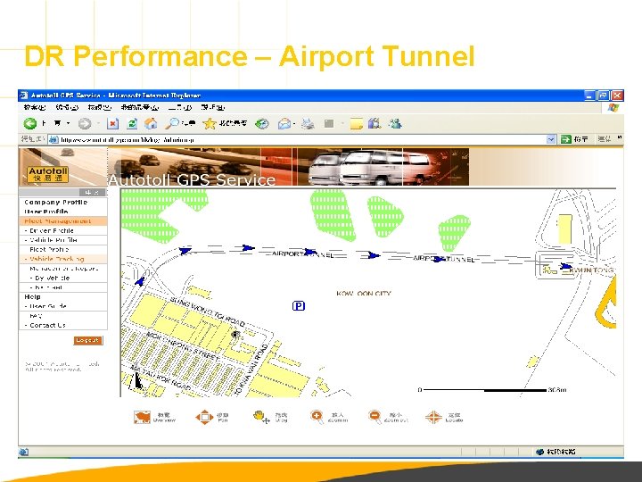This screenshot has height=482, width=642.
Task: Open By Fleet report link
Action: point(48,287)
